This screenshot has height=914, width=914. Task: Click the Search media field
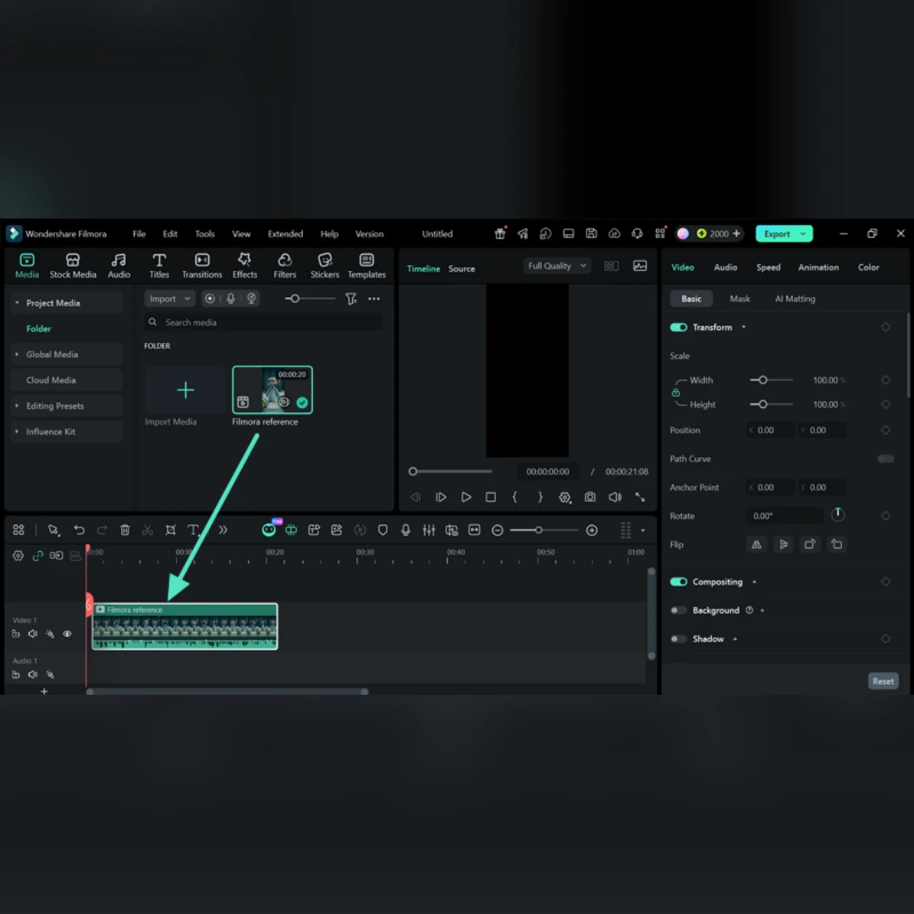point(263,322)
